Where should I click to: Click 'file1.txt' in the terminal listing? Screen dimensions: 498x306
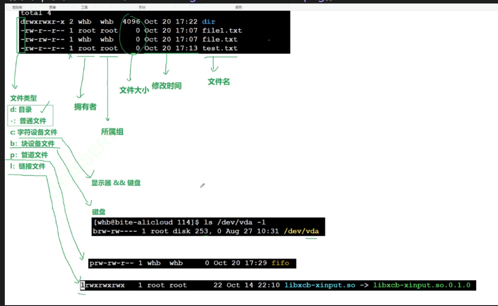222,31
